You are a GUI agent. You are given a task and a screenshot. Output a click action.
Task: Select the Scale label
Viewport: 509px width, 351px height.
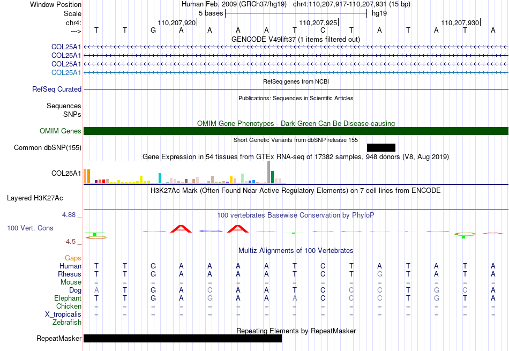pyautogui.click(x=72, y=13)
